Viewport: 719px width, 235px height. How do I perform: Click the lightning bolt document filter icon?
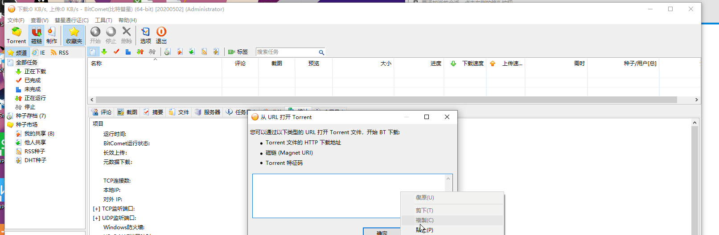pyautogui.click(x=216, y=52)
